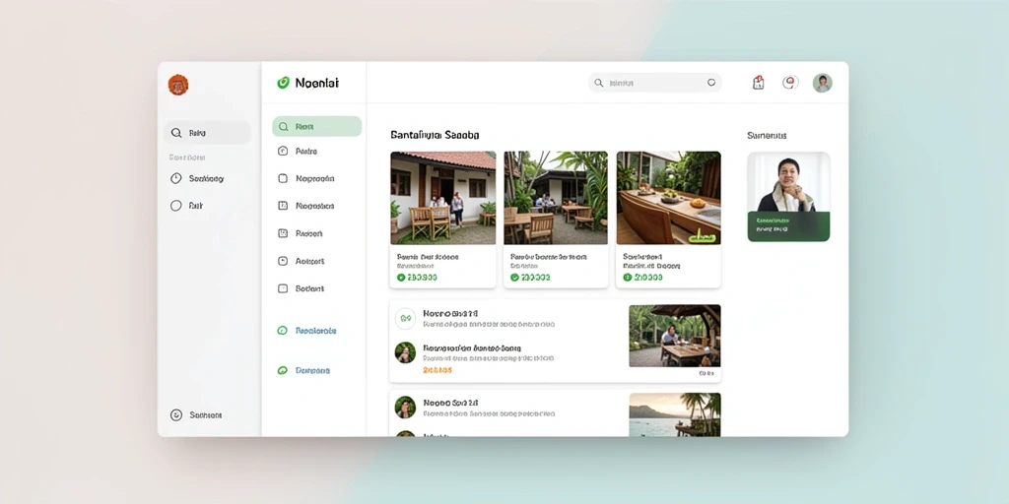The image size is (1009, 504).
Task: Click the round avatar beside the beach sunset row
Action: pos(405,407)
